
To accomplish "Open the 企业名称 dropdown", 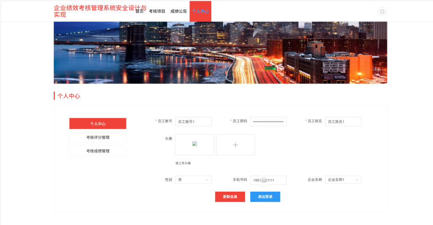I will pos(343,180).
